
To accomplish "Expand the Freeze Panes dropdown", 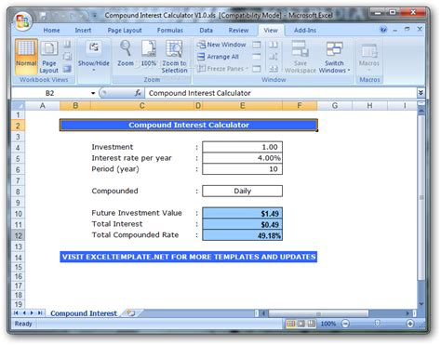I will point(222,69).
